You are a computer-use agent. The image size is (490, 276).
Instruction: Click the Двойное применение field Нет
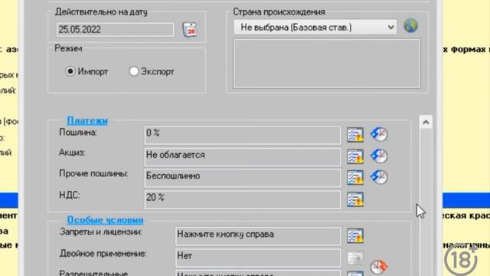pos(258,258)
